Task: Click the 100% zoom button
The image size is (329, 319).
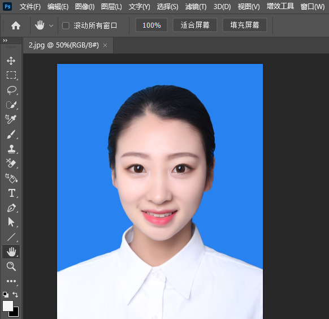Action: (151, 25)
